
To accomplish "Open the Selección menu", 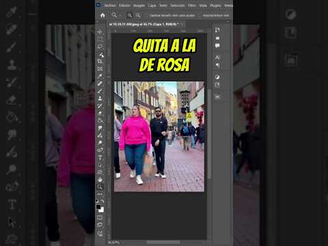I will pos(178,5).
